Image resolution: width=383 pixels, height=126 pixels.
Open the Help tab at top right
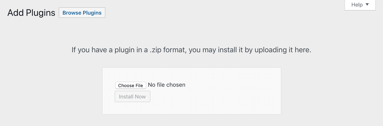pos(360,5)
